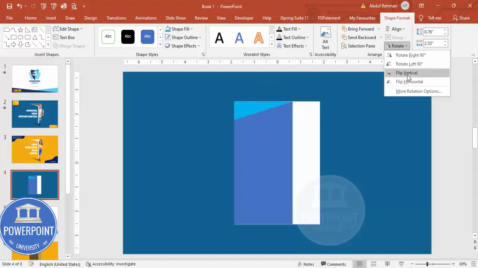Increase the shape height with the up stepper

[x=445, y=30]
